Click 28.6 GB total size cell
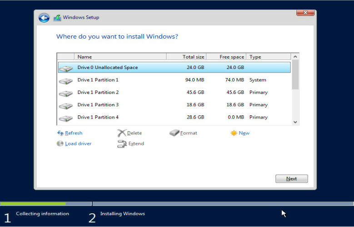This screenshot has width=354, height=227. point(195,117)
